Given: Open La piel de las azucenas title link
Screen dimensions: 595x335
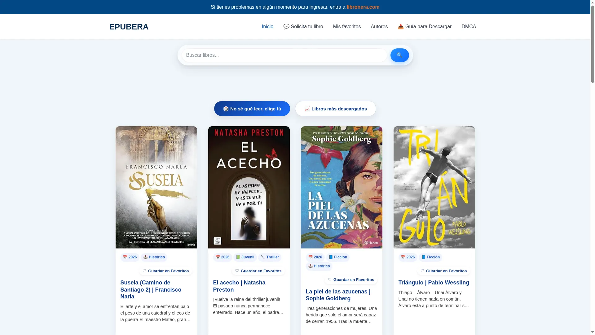Looking at the screenshot, I should (338, 295).
